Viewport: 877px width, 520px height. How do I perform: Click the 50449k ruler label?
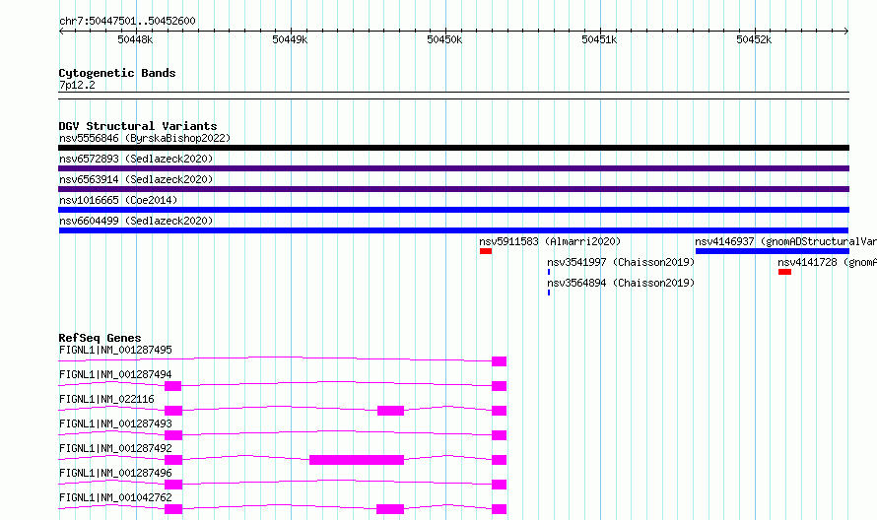pyautogui.click(x=290, y=39)
